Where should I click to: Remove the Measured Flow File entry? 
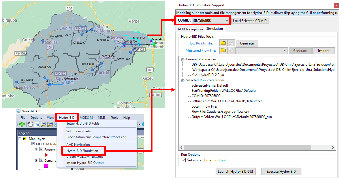pos(231,51)
